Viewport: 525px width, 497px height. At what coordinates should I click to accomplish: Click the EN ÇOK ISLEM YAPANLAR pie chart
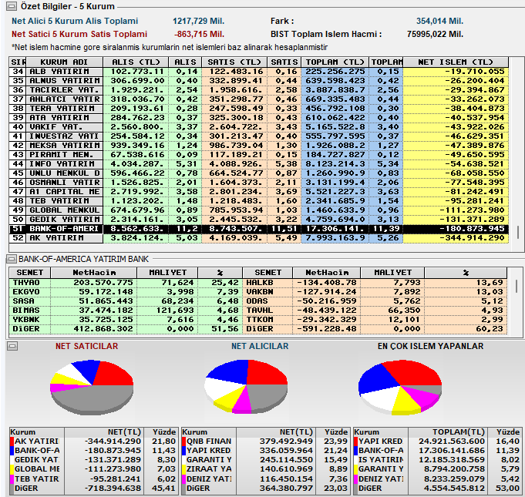400,388
